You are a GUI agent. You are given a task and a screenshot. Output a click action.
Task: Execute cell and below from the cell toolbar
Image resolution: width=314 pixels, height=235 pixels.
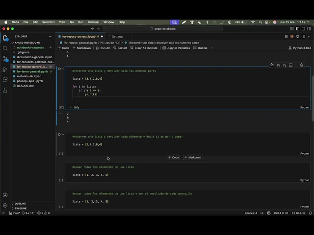285,65
